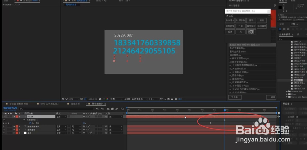Click the mask and shape path visibility icon

click(85, 99)
